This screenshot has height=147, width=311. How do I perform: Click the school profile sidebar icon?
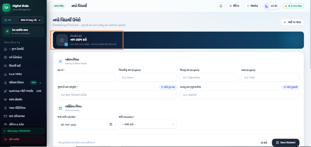(x=5, y=99)
